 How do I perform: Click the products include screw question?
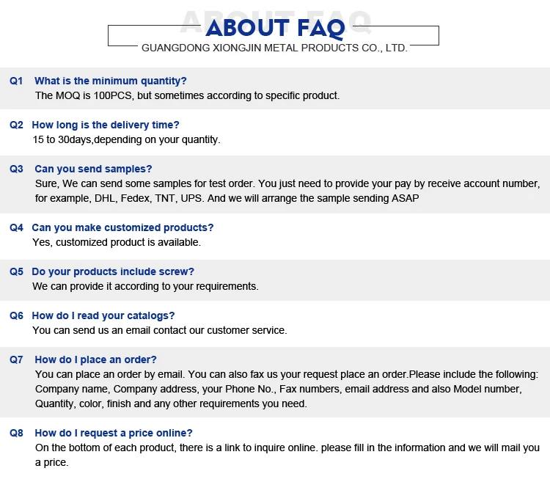113,272
